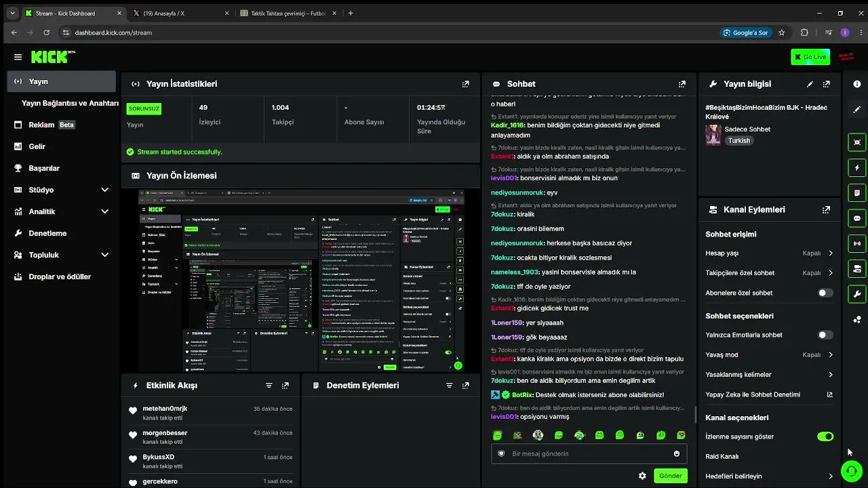The width and height of the screenshot is (868, 488).
Task: Click the Bir mesaj gönderin input
Action: point(589,454)
